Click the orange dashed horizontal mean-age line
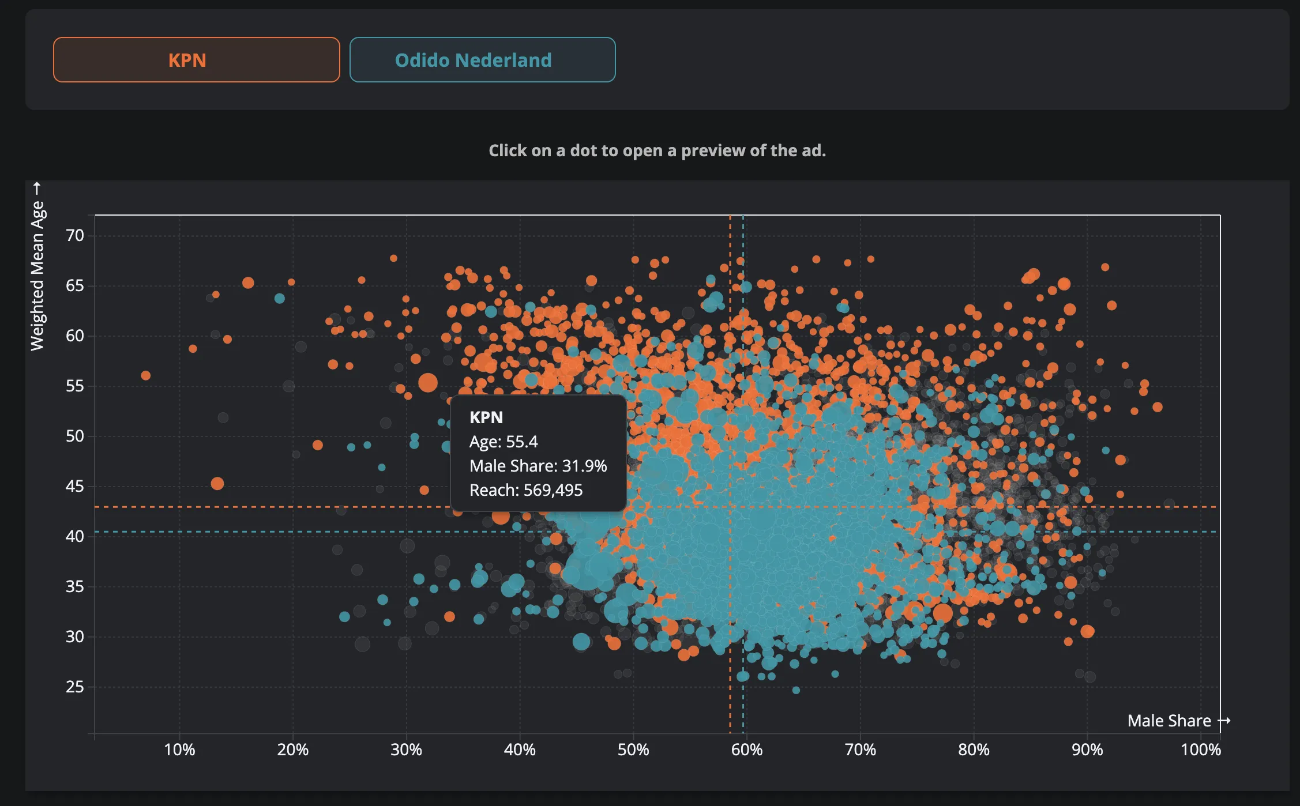Screen dimensions: 1300x806 click(x=231, y=508)
